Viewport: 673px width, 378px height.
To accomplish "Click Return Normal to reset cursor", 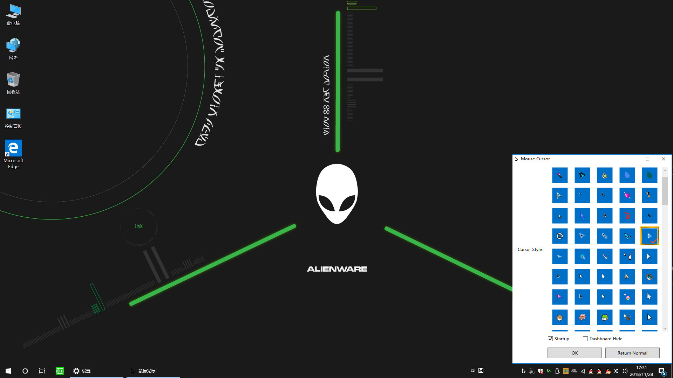I will (x=632, y=352).
